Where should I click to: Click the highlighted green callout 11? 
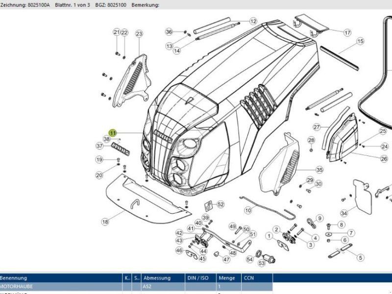point(113,133)
